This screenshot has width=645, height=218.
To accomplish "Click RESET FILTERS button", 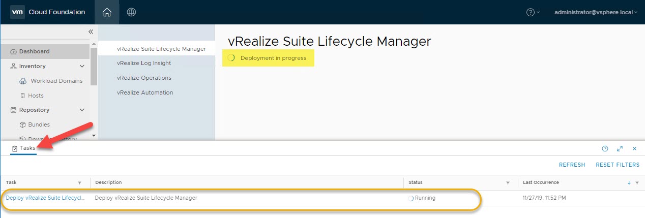I will click(618, 165).
